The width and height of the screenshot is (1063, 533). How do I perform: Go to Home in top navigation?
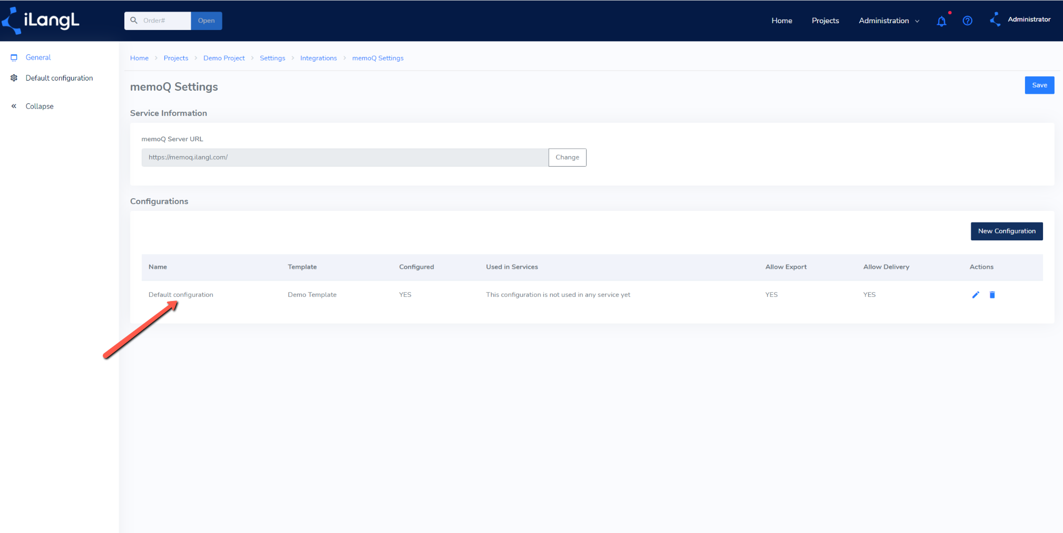[782, 21]
